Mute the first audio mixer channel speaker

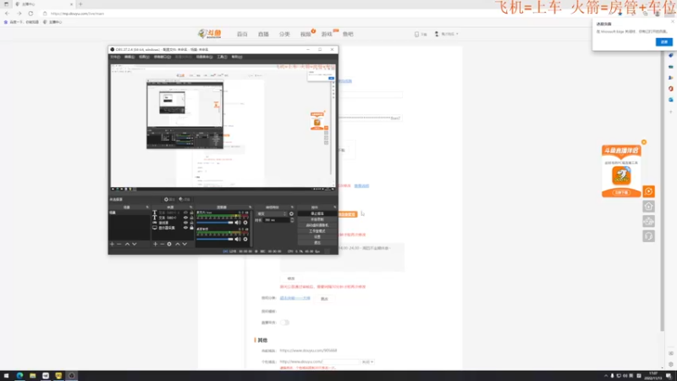coord(237,223)
